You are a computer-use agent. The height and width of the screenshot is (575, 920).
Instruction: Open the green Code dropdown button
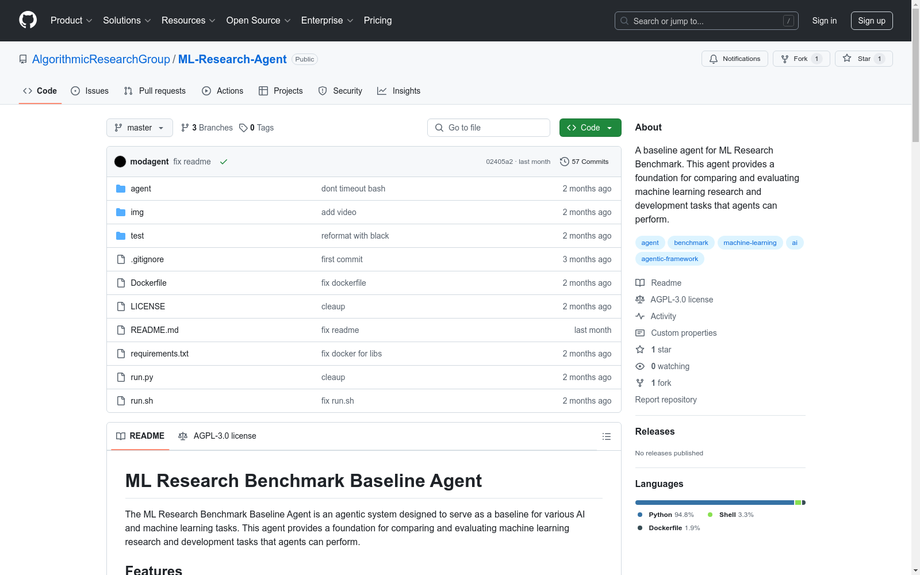tap(590, 128)
